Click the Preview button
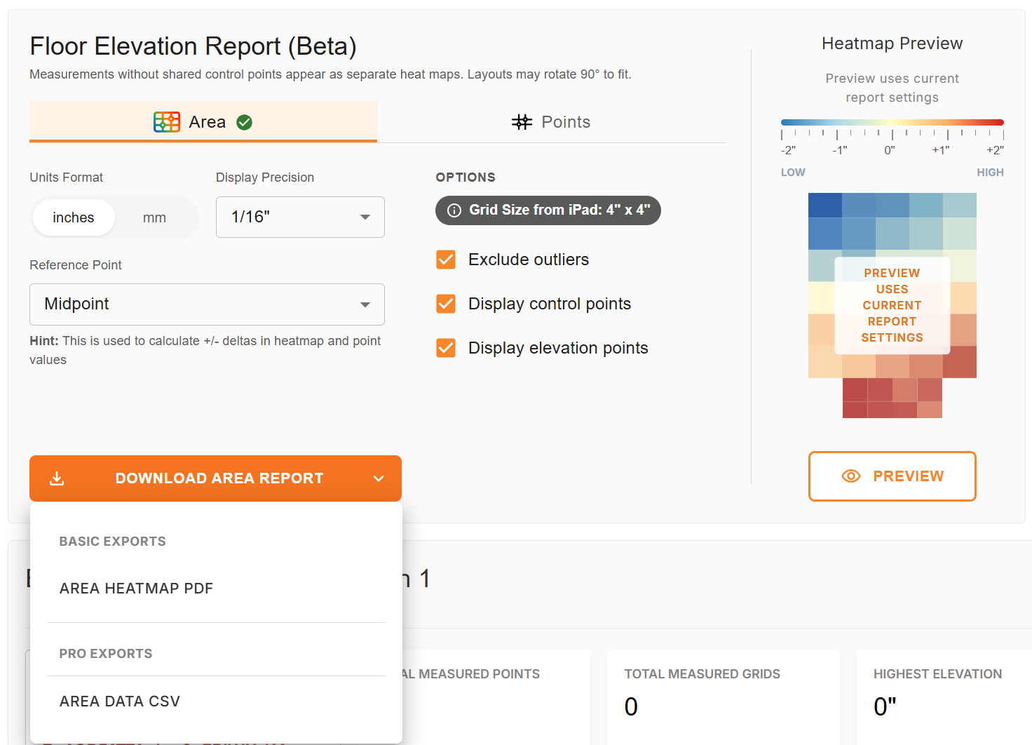 (892, 476)
